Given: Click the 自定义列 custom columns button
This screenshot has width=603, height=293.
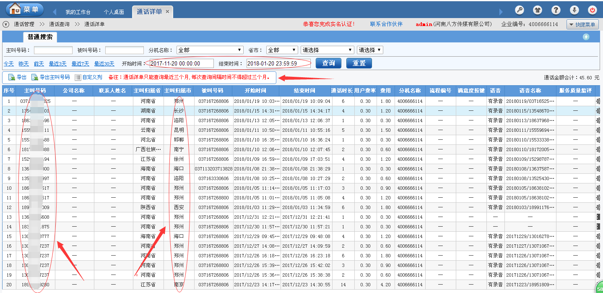Looking at the screenshot, I should (x=88, y=77).
